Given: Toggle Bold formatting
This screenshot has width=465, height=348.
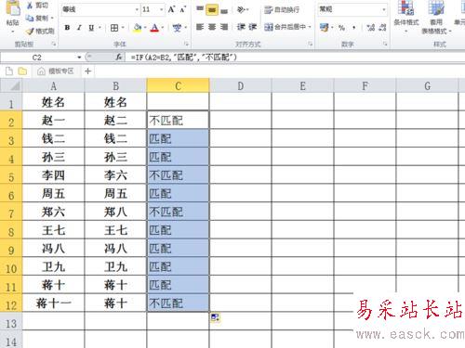Looking at the screenshot, I should click(x=67, y=28).
